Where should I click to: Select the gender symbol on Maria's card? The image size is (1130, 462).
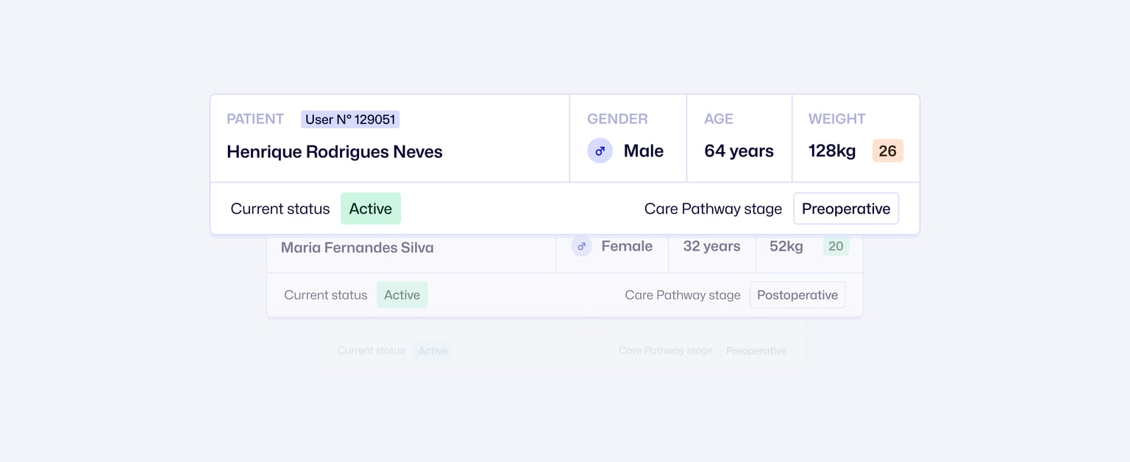581,246
